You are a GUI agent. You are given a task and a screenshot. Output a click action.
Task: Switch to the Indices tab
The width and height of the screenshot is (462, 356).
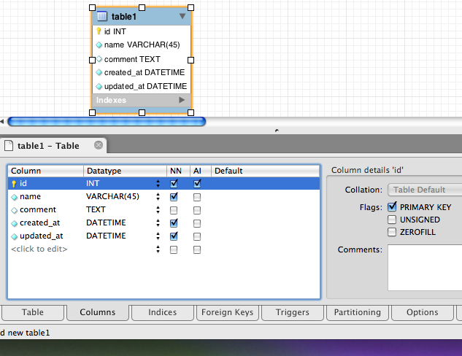click(x=162, y=312)
